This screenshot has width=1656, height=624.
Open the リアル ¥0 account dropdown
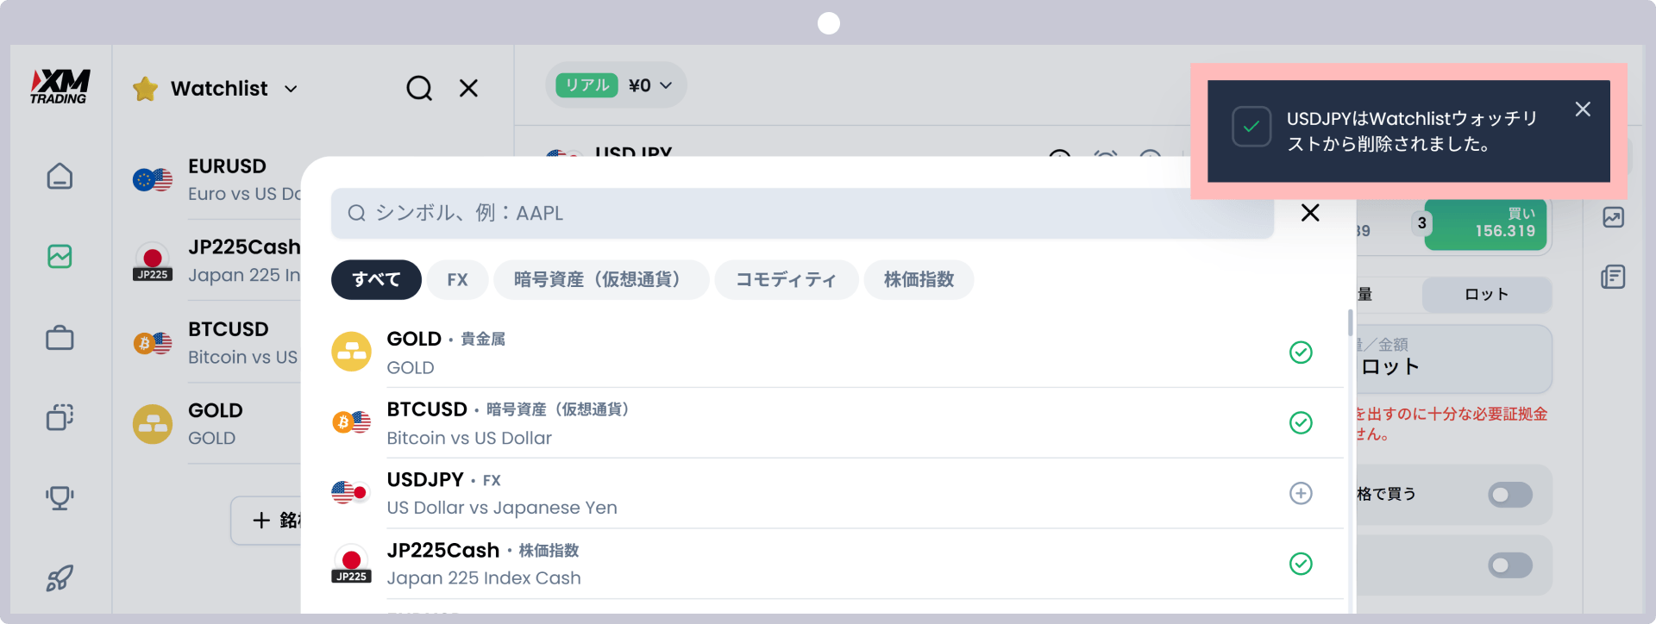(616, 85)
